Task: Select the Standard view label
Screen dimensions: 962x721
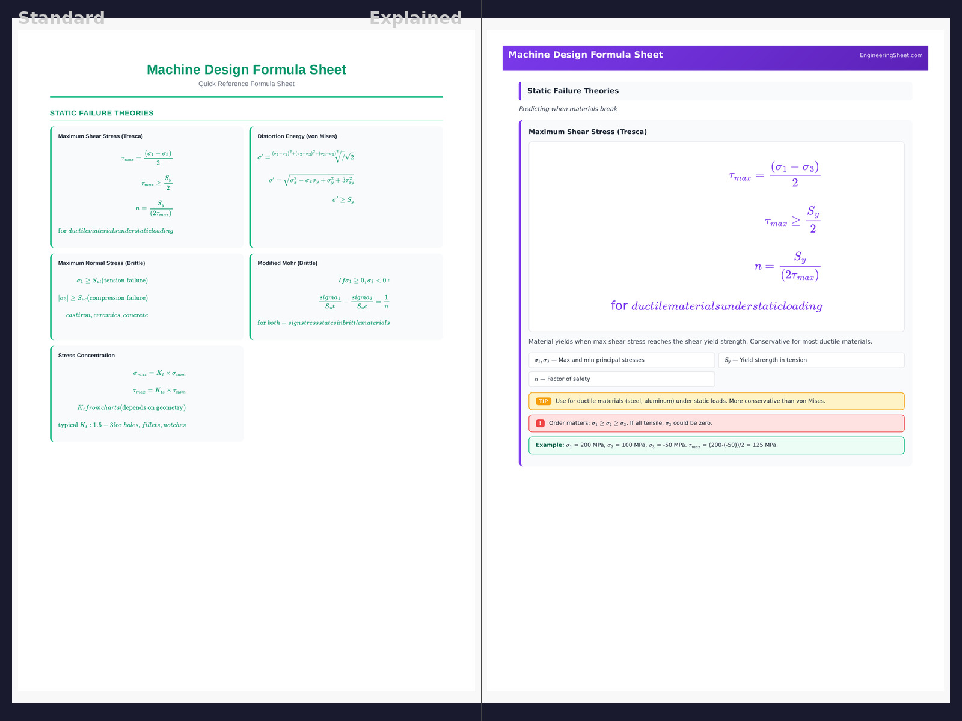Action: [61, 18]
